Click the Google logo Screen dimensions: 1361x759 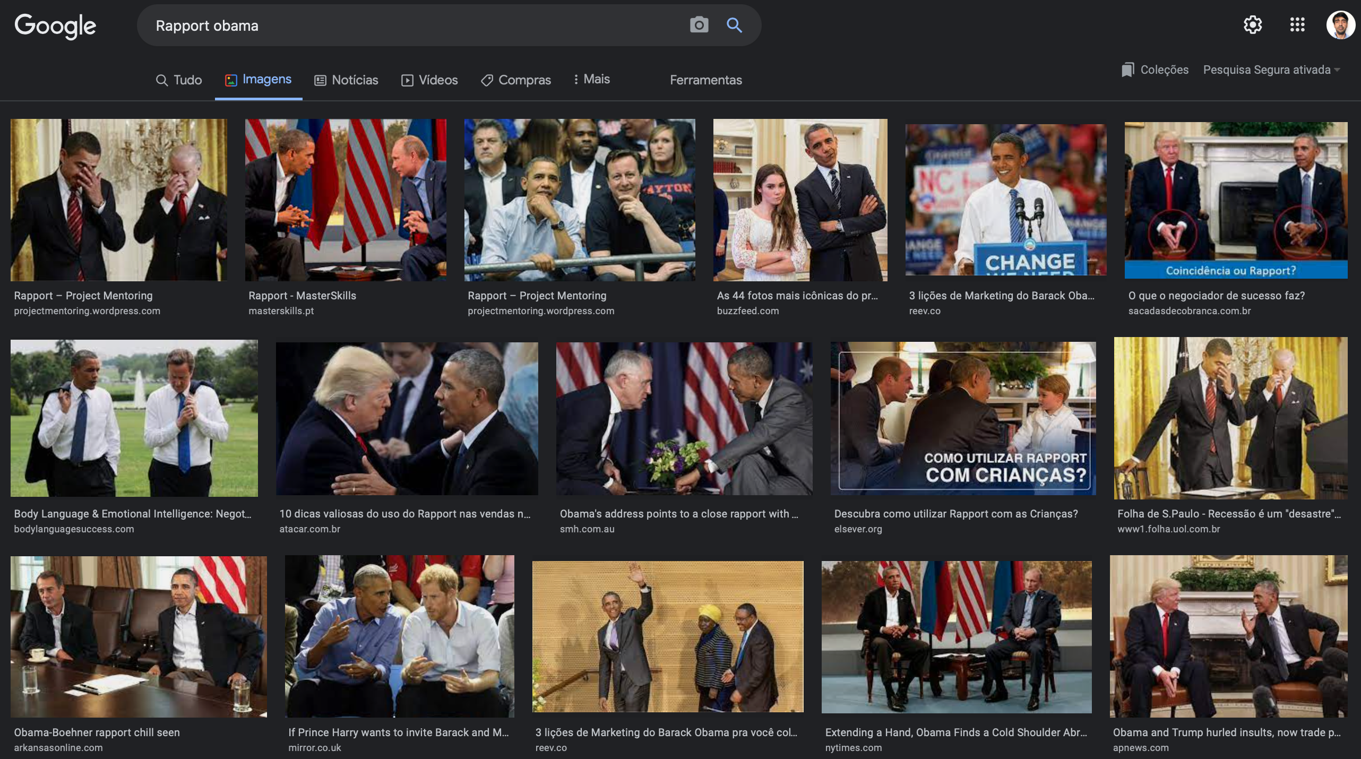coord(55,25)
